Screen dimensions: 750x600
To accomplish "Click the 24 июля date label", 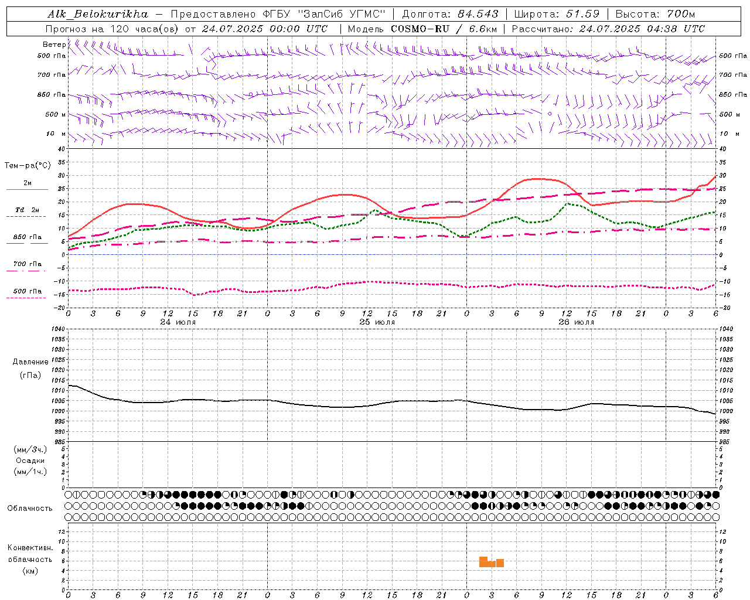I will click(178, 322).
